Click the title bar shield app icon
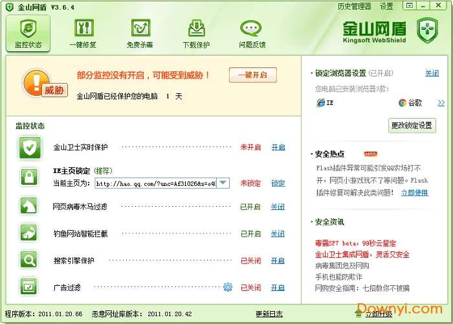 (10, 7)
